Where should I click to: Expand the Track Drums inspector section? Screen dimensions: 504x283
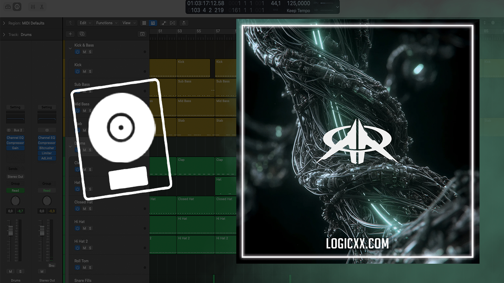tap(4, 35)
